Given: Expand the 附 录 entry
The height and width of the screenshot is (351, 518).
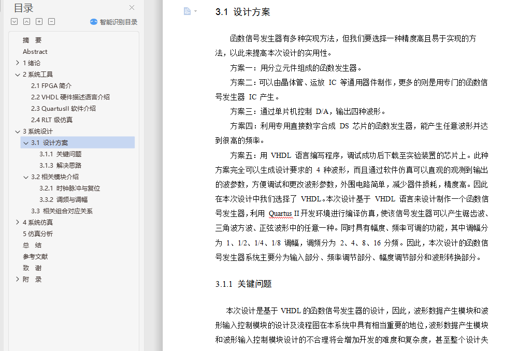Looking at the screenshot, I should click(x=18, y=279).
